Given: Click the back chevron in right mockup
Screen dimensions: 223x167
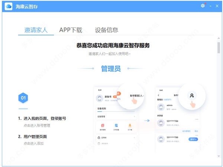Looking at the screenshot, I should (x=158, y=95).
